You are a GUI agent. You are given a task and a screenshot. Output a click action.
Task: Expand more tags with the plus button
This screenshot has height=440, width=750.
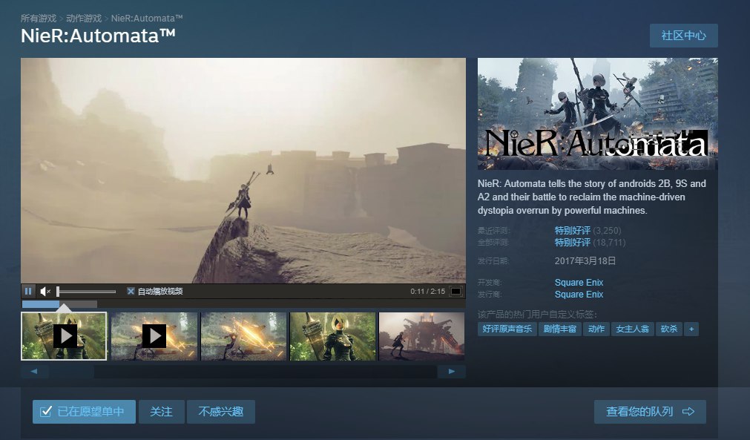691,329
